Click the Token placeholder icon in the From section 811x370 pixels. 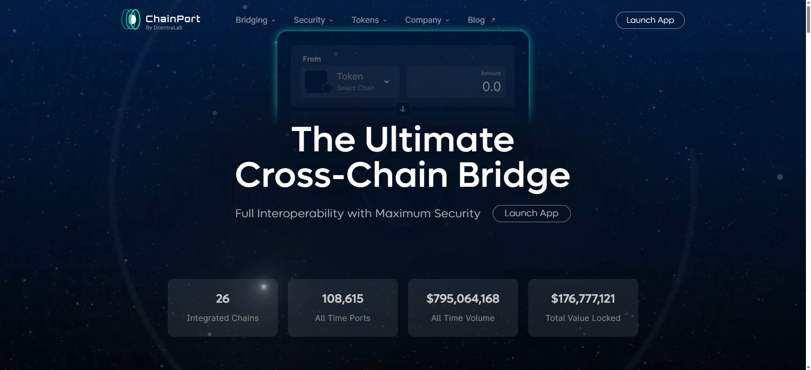click(317, 81)
